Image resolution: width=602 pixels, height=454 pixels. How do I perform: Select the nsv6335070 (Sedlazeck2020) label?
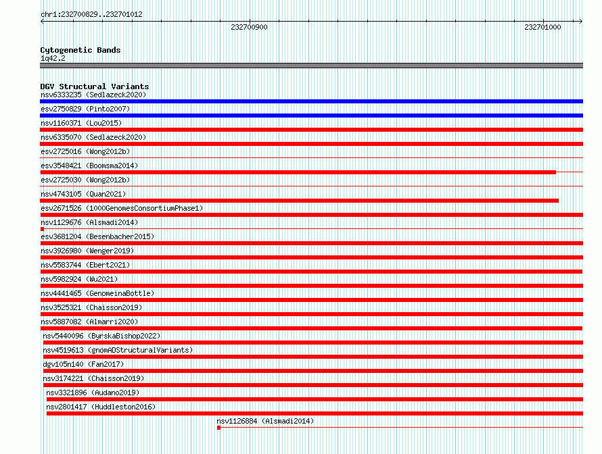point(93,137)
